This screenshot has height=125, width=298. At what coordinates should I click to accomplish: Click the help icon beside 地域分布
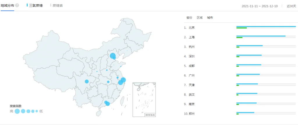tap(17, 5)
